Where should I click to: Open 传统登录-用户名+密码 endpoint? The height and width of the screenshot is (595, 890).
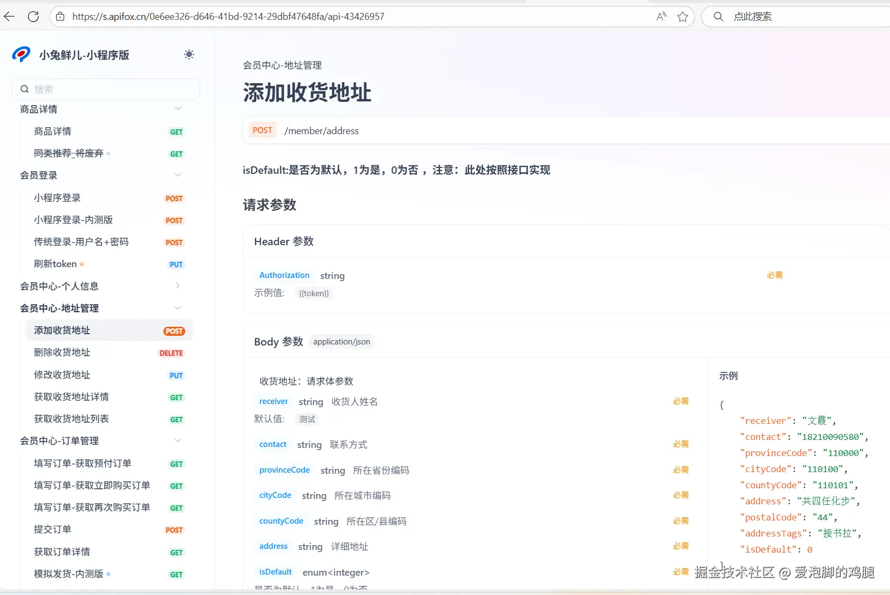coord(109,242)
